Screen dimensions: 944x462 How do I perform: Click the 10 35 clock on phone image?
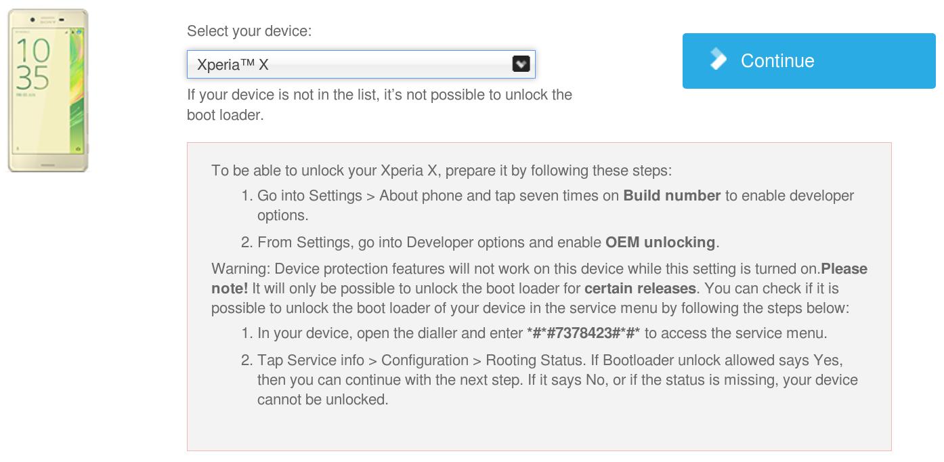coord(33,65)
